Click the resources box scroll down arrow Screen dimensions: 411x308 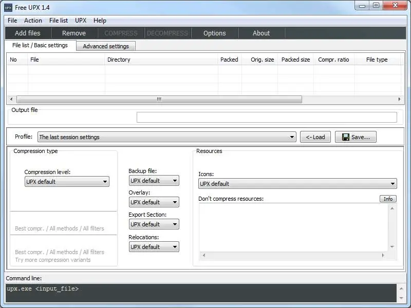[392, 247]
